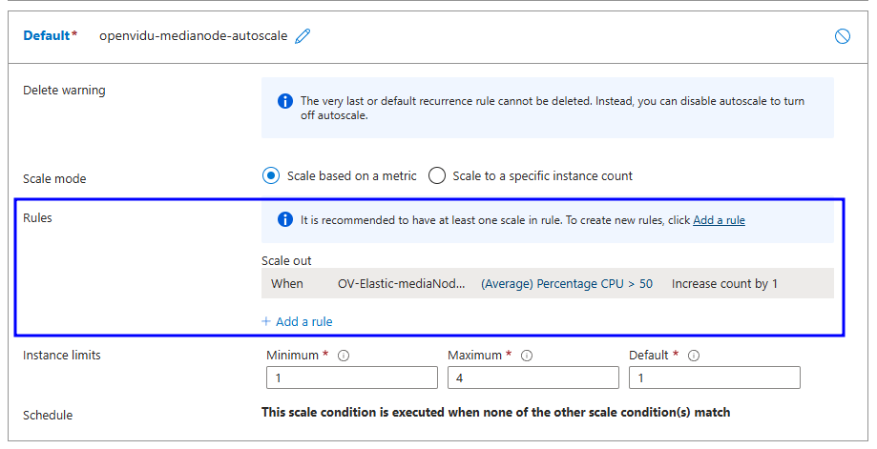Click the Add a rule link in info banner

pyautogui.click(x=719, y=220)
